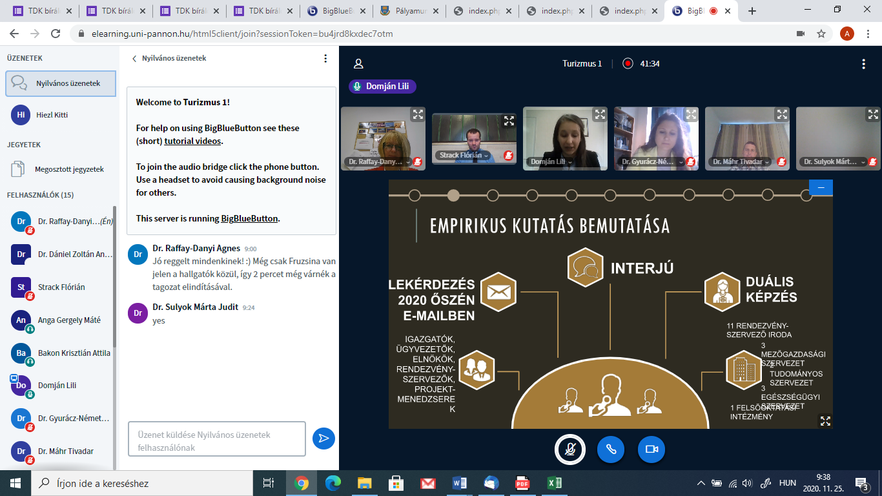
Task: Open the chat options three-dot menu
Action: pos(325,58)
